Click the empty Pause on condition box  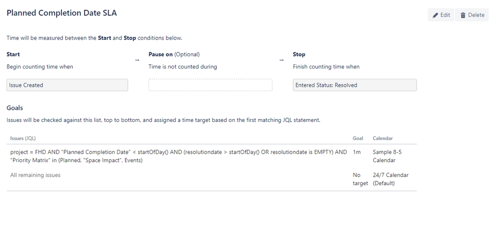tap(210, 85)
